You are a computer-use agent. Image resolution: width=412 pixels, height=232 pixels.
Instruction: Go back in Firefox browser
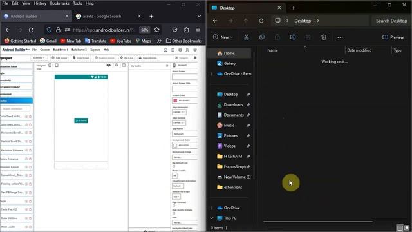(8, 30)
